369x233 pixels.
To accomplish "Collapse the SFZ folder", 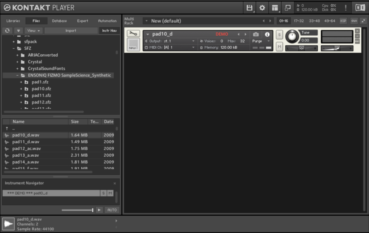I will click(14, 48).
